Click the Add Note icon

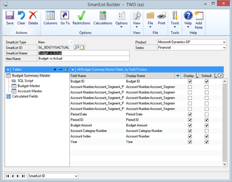click(199, 15)
